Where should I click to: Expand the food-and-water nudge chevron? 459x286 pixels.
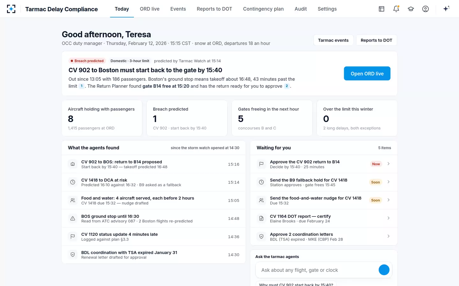(x=389, y=200)
